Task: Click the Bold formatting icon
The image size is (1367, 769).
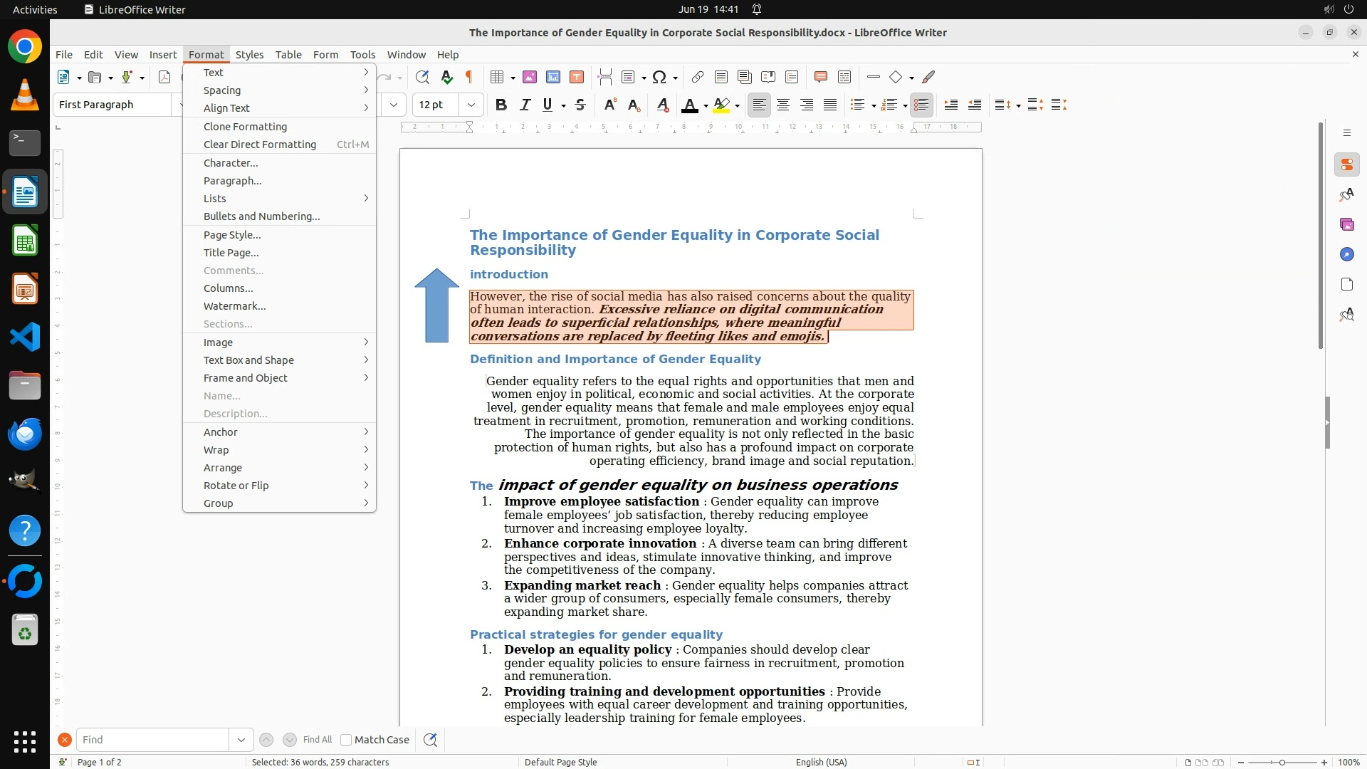Action: [501, 105]
